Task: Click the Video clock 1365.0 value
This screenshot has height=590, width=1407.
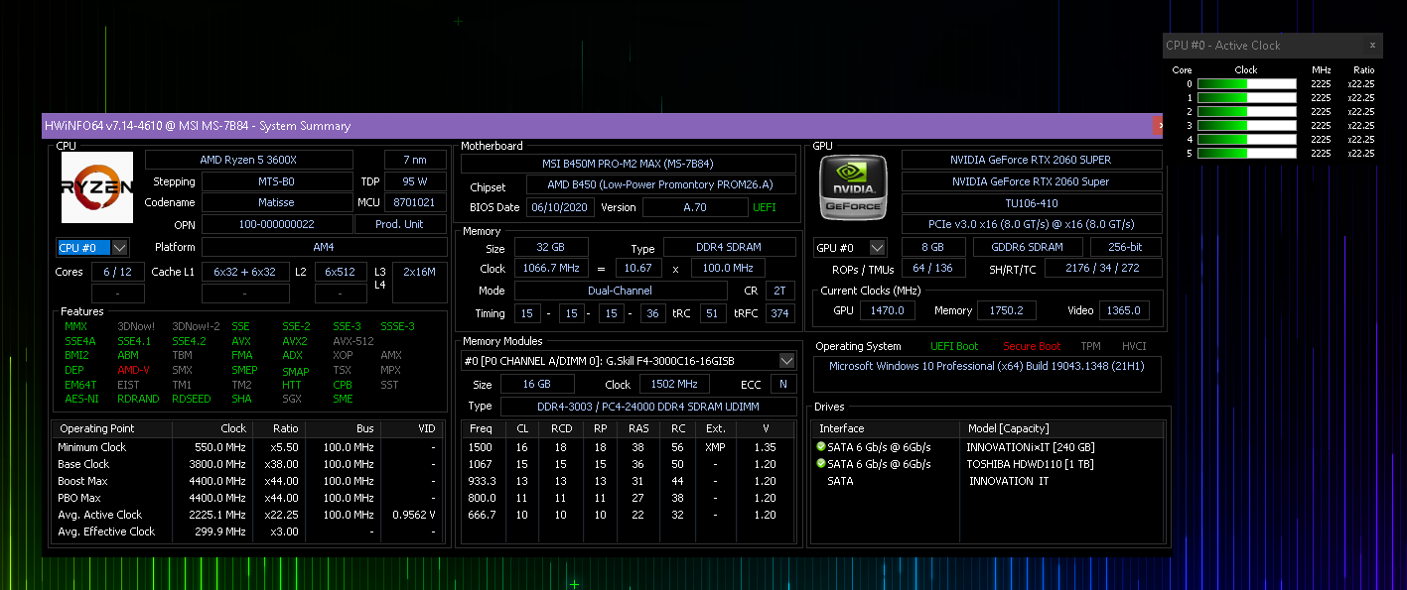Action: [x=1124, y=310]
